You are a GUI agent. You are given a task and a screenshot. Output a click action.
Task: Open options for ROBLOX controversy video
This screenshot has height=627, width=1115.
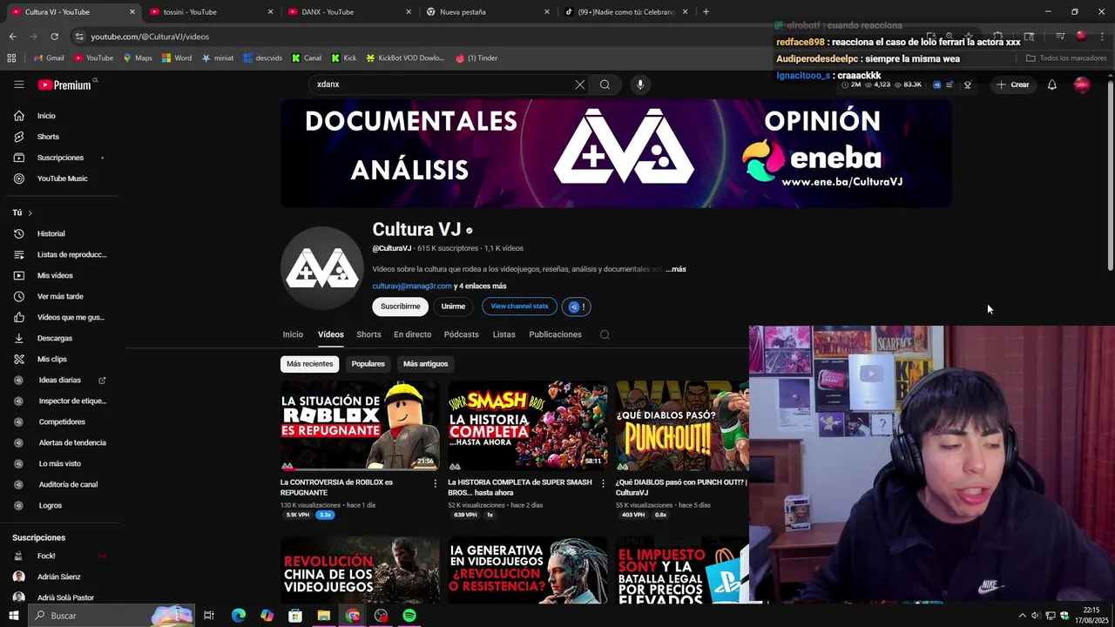click(435, 483)
